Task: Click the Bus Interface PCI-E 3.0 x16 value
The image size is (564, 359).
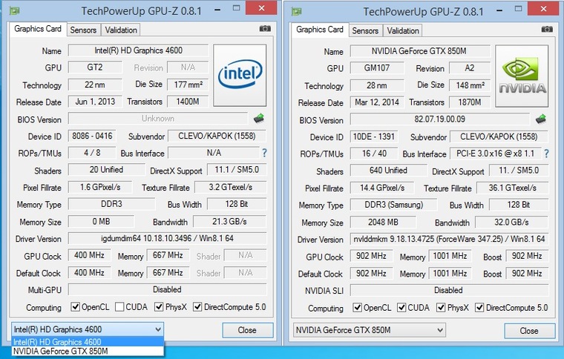Action: (495, 154)
